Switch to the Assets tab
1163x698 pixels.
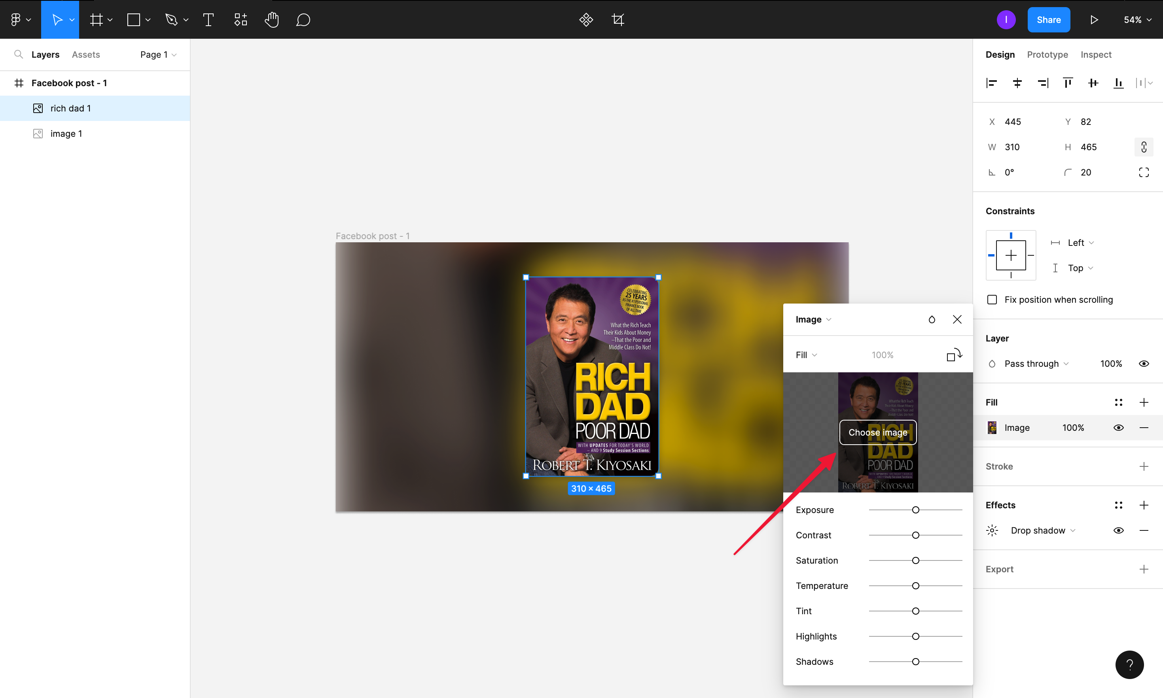click(x=86, y=55)
